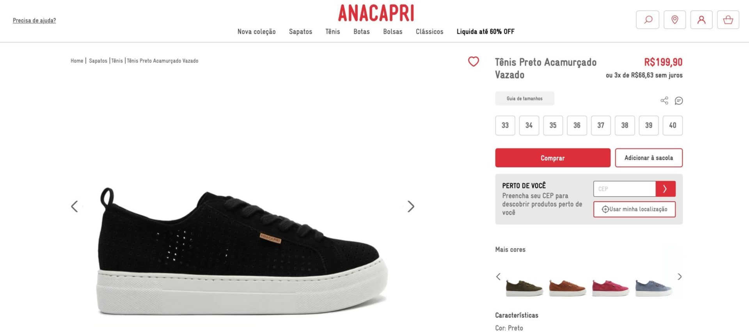Click Adicionar à sacola button
This screenshot has width=749, height=332.
[x=649, y=158]
